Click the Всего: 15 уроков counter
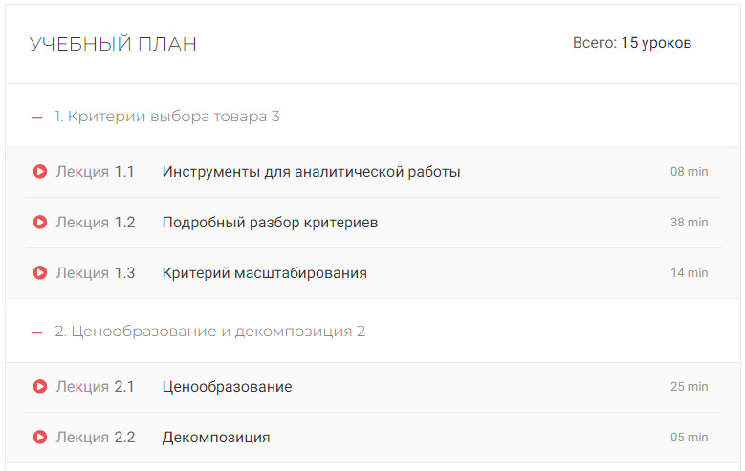745x471 pixels. point(631,43)
